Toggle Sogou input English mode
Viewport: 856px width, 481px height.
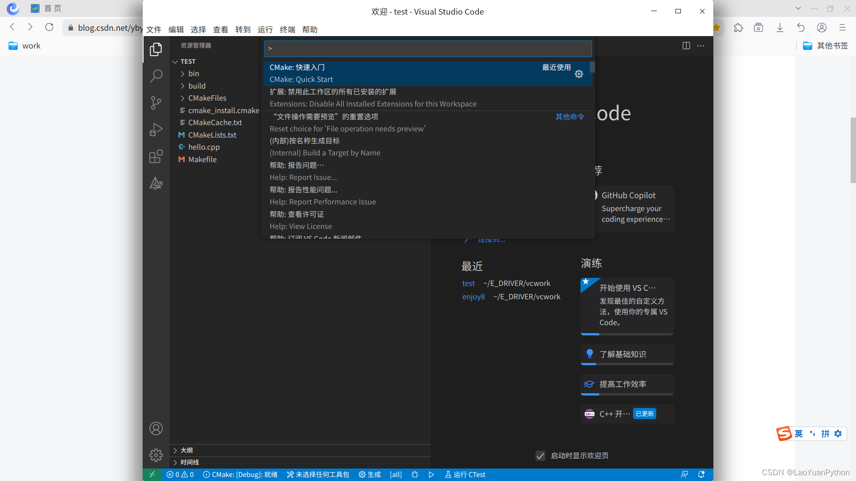[798, 434]
